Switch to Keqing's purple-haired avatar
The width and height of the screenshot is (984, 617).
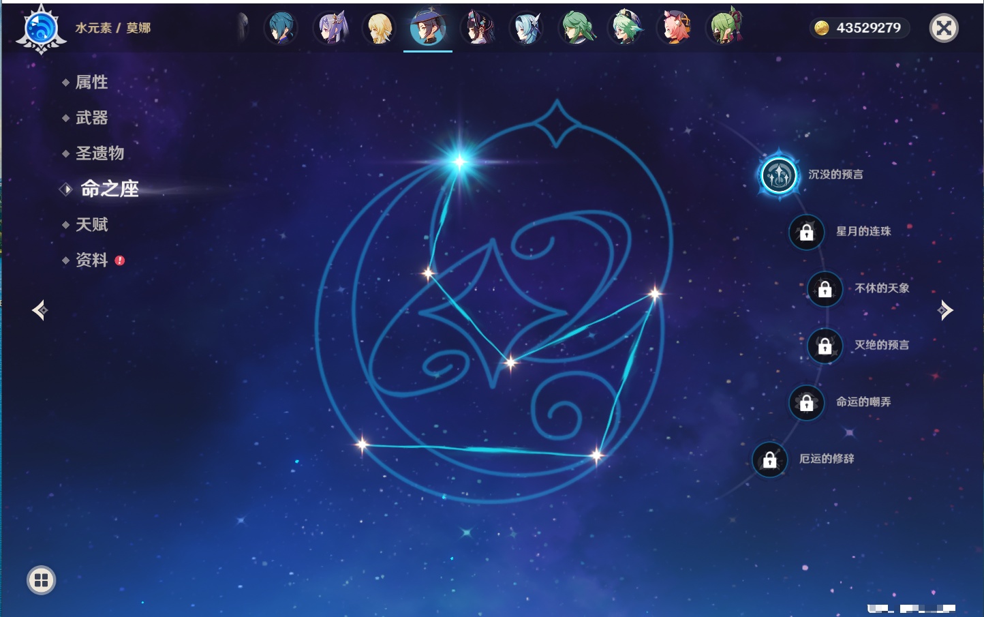330,28
